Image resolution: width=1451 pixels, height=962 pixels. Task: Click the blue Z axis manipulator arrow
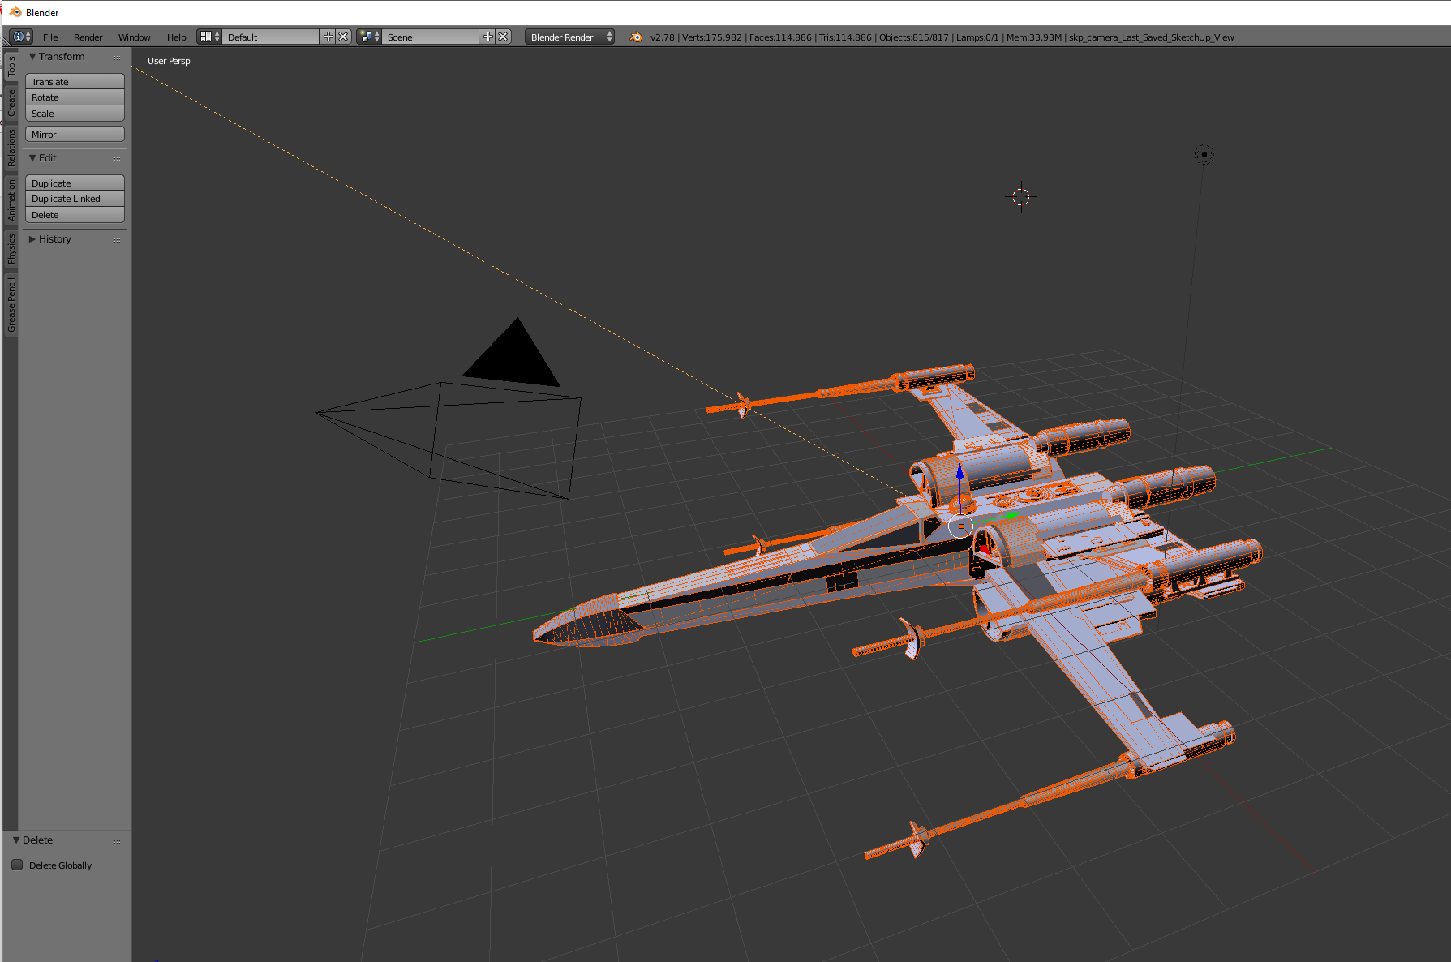(x=960, y=472)
